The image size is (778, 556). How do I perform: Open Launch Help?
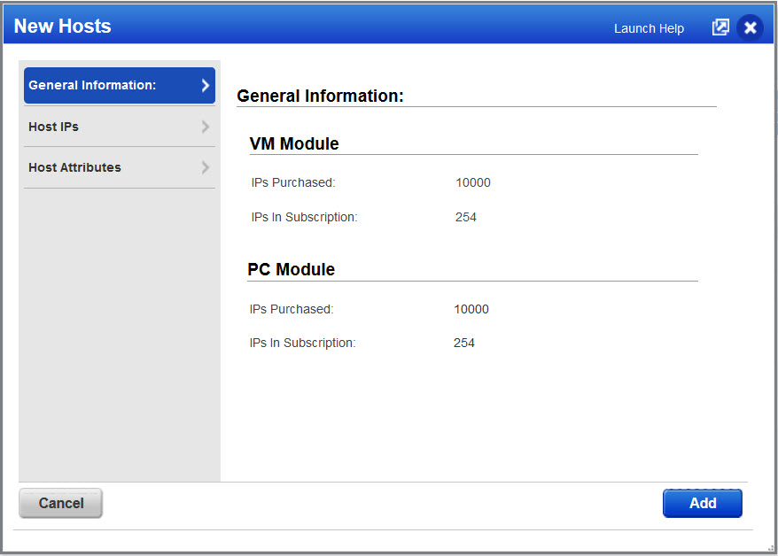tap(648, 27)
